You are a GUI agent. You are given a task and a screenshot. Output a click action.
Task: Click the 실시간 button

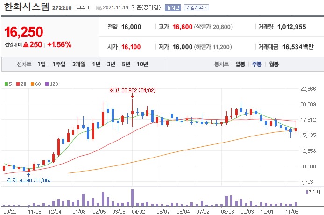tap(173, 7)
